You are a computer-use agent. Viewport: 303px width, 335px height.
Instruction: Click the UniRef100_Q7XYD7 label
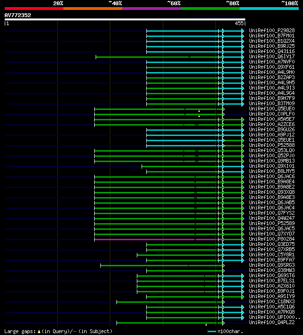272,234
